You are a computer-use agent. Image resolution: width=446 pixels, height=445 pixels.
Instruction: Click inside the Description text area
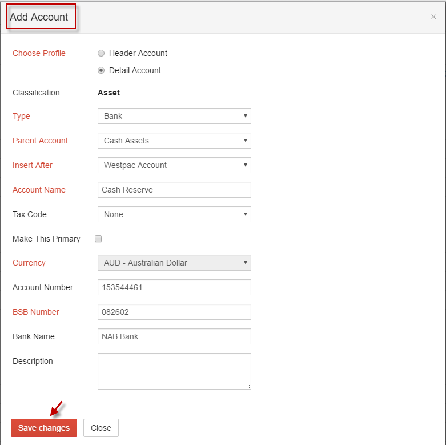coord(174,371)
